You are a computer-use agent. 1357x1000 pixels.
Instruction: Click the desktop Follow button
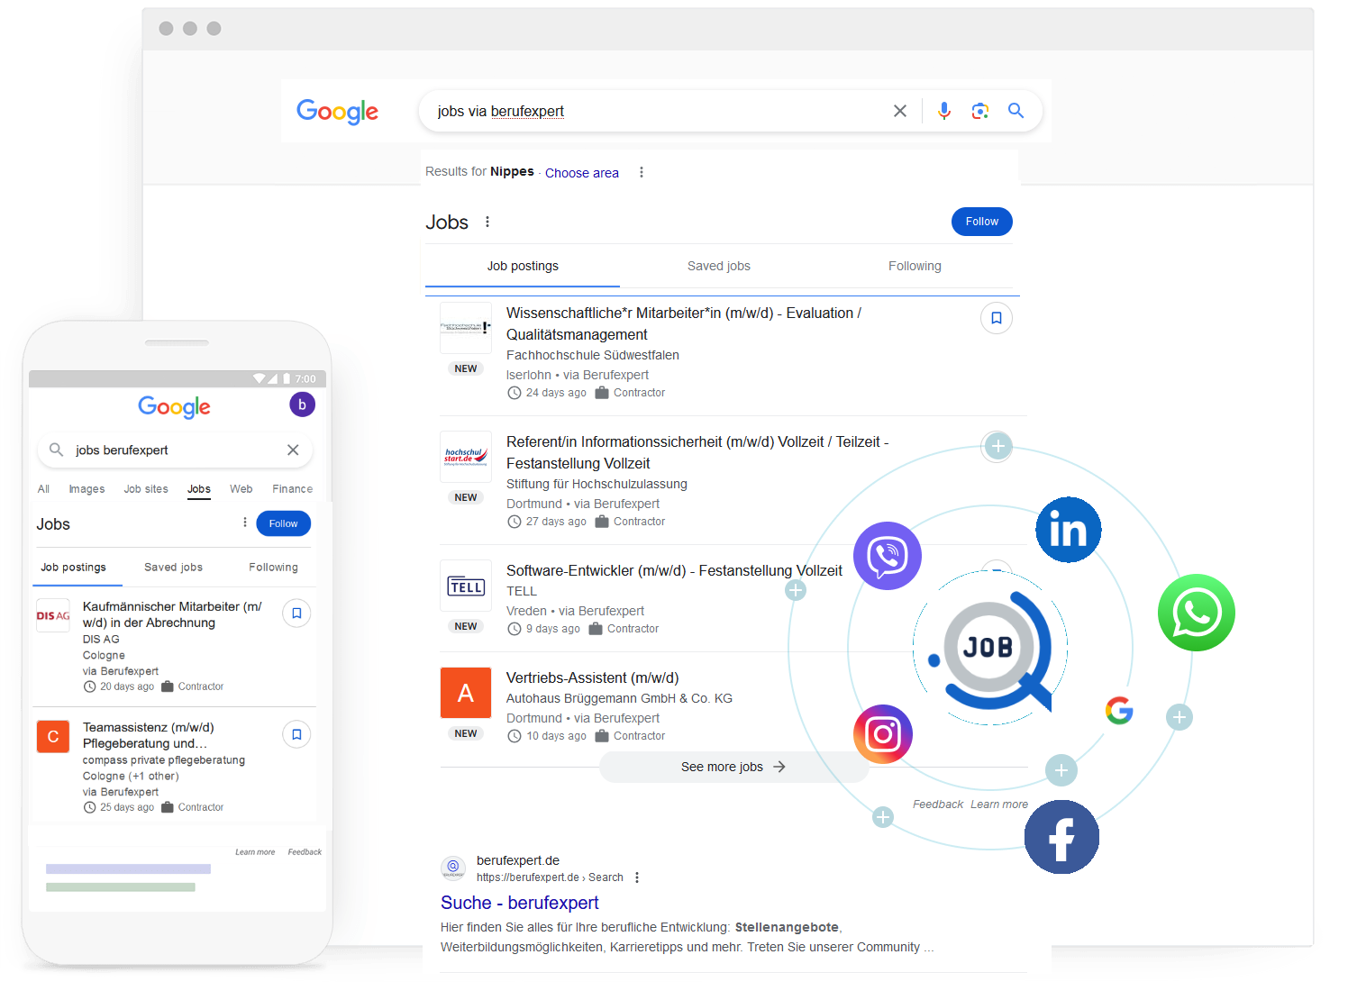[x=982, y=222]
